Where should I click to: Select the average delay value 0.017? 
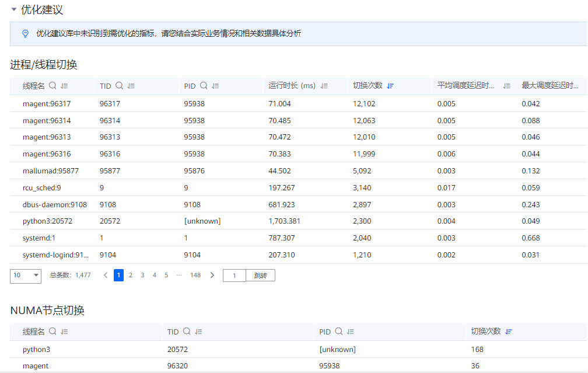(x=446, y=188)
